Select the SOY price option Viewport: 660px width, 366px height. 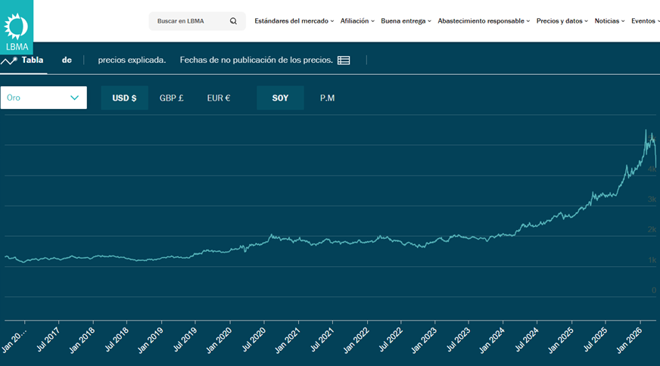point(280,98)
